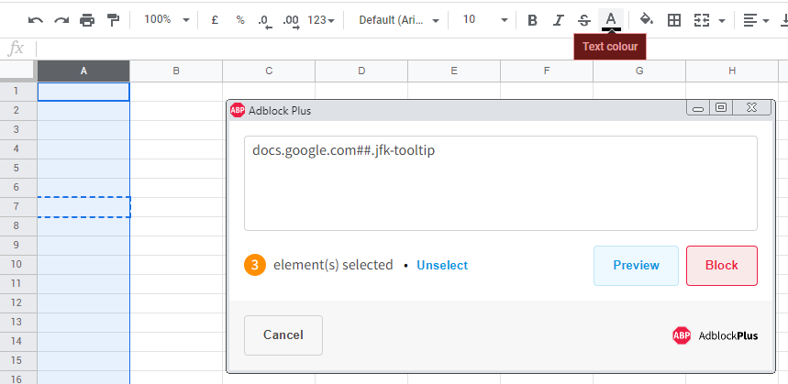Toggle italic formatting
Screen dimensions: 788x384
[x=558, y=20]
